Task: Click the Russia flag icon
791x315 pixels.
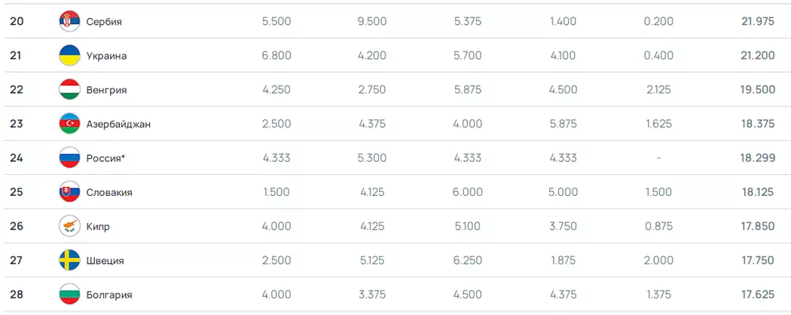Action: pos(69,158)
